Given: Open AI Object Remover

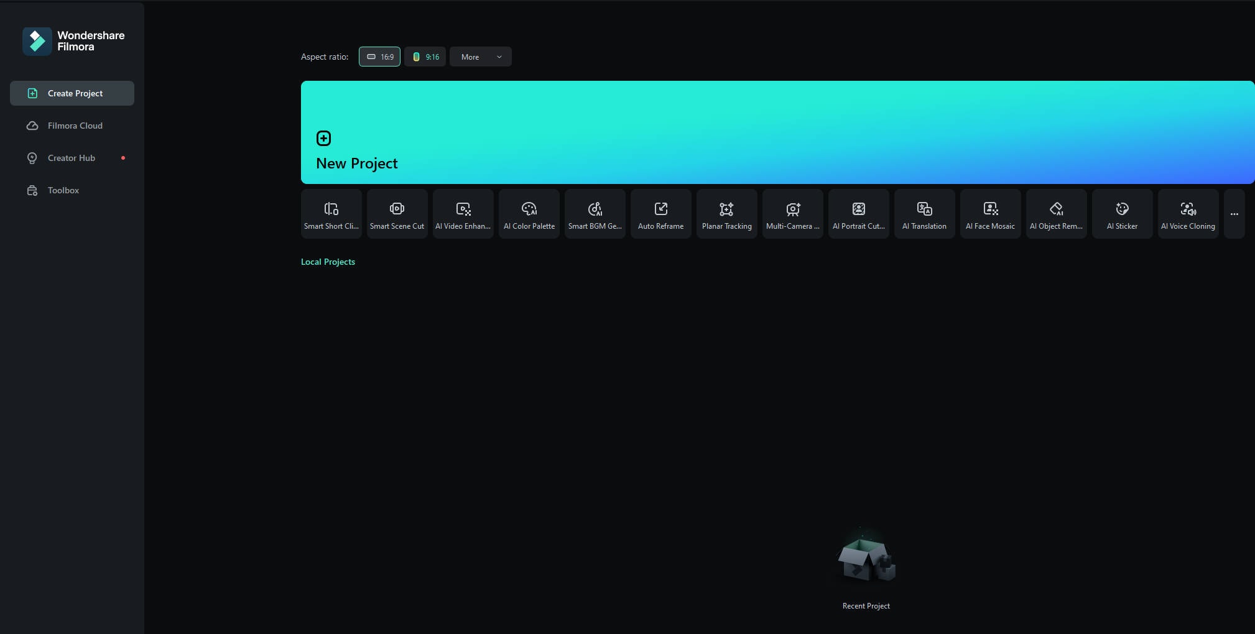Looking at the screenshot, I should click(1057, 214).
